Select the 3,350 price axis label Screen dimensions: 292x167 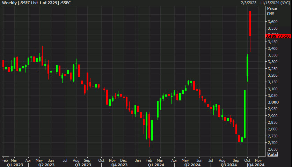click(x=273, y=55)
